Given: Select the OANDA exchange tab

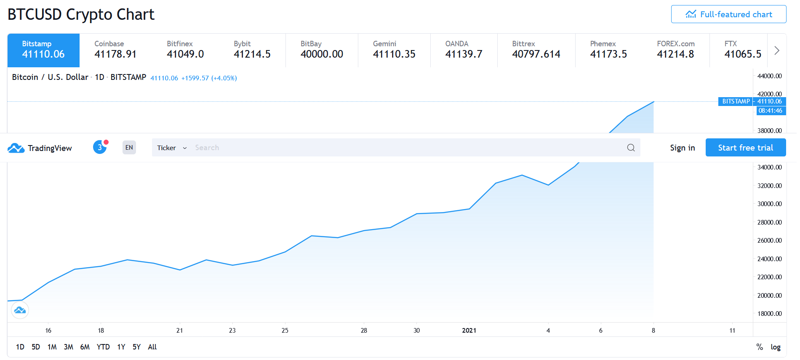Looking at the screenshot, I should coord(464,50).
